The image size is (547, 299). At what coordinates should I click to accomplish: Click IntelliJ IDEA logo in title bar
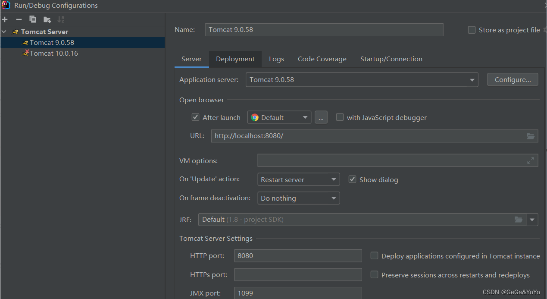coord(6,5)
